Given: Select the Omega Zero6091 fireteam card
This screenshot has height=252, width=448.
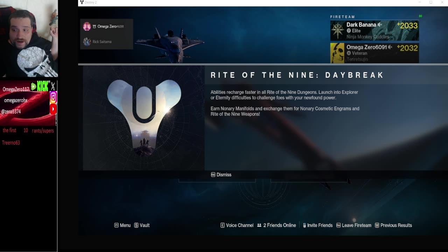Looking at the screenshot, I should (374, 53).
